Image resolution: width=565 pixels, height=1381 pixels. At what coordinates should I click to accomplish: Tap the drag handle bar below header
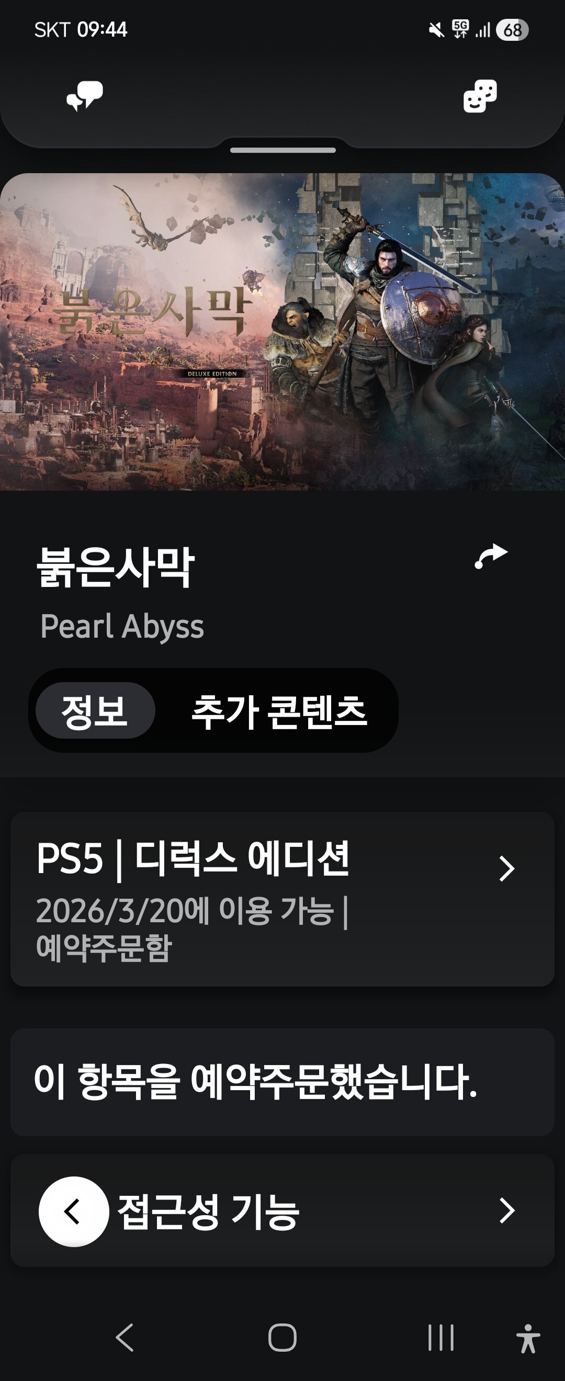pyautogui.click(x=282, y=151)
